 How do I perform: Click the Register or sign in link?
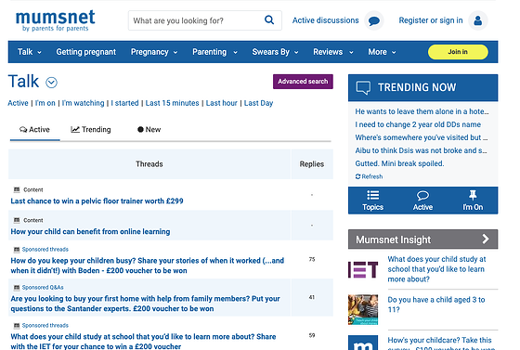tap(431, 20)
